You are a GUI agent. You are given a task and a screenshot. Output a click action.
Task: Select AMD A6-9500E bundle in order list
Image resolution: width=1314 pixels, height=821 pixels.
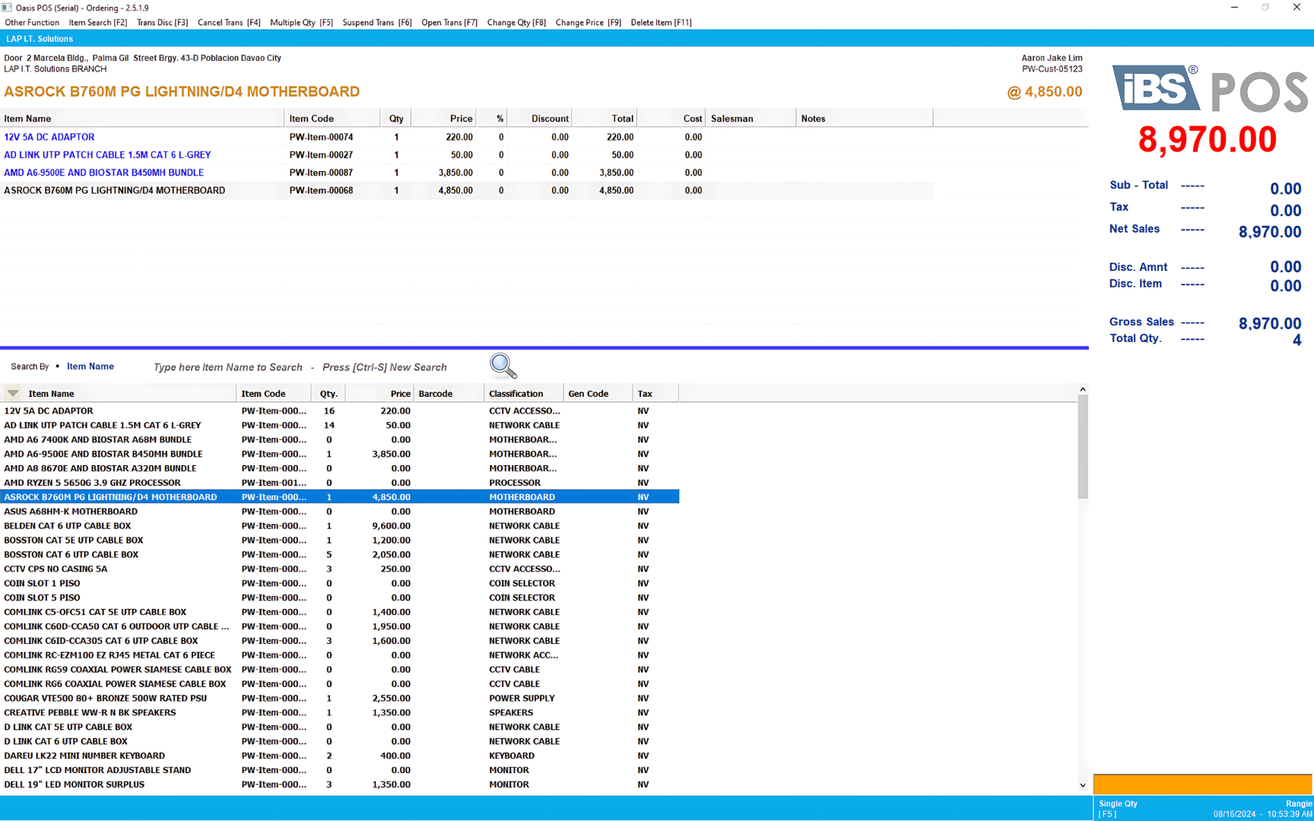(x=104, y=173)
